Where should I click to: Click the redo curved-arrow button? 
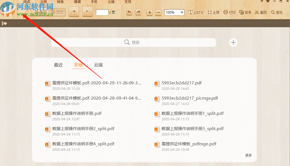click(138, 12)
